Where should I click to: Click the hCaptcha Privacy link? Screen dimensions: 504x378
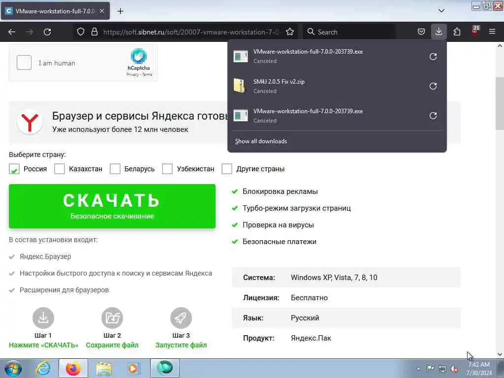coord(132,75)
